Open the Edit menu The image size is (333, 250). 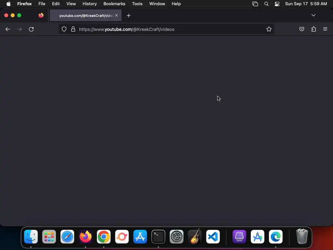(x=56, y=4)
